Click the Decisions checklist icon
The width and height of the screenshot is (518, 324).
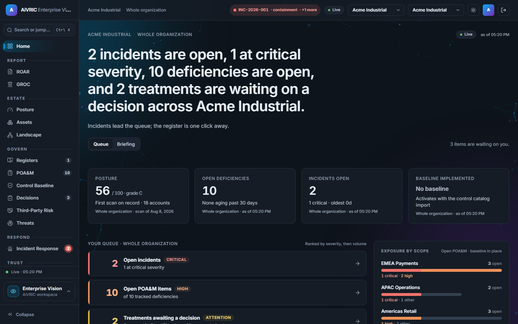10,198
